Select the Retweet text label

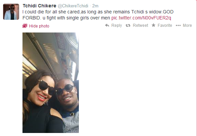pyautogui.click(x=141, y=25)
